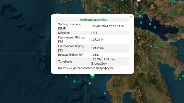Click the 'Τοποθεσία' label
Image resolution: width=184 pixels, height=103 pixels.
coord(65,62)
